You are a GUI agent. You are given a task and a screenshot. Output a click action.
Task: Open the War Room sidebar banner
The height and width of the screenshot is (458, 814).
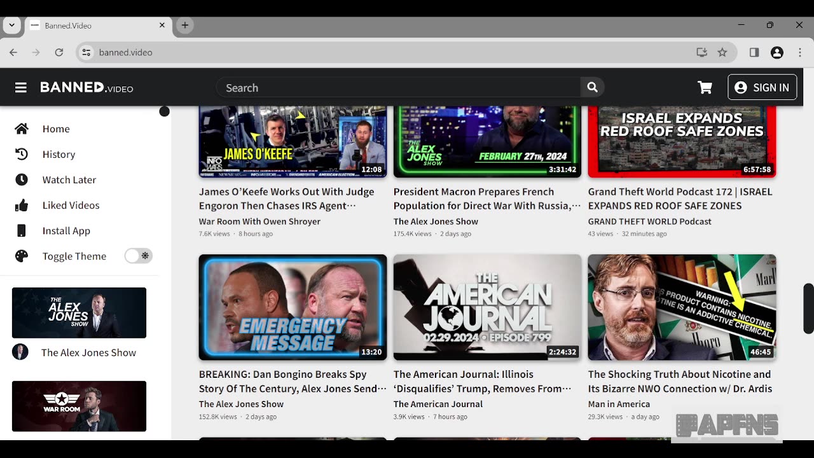coord(79,406)
